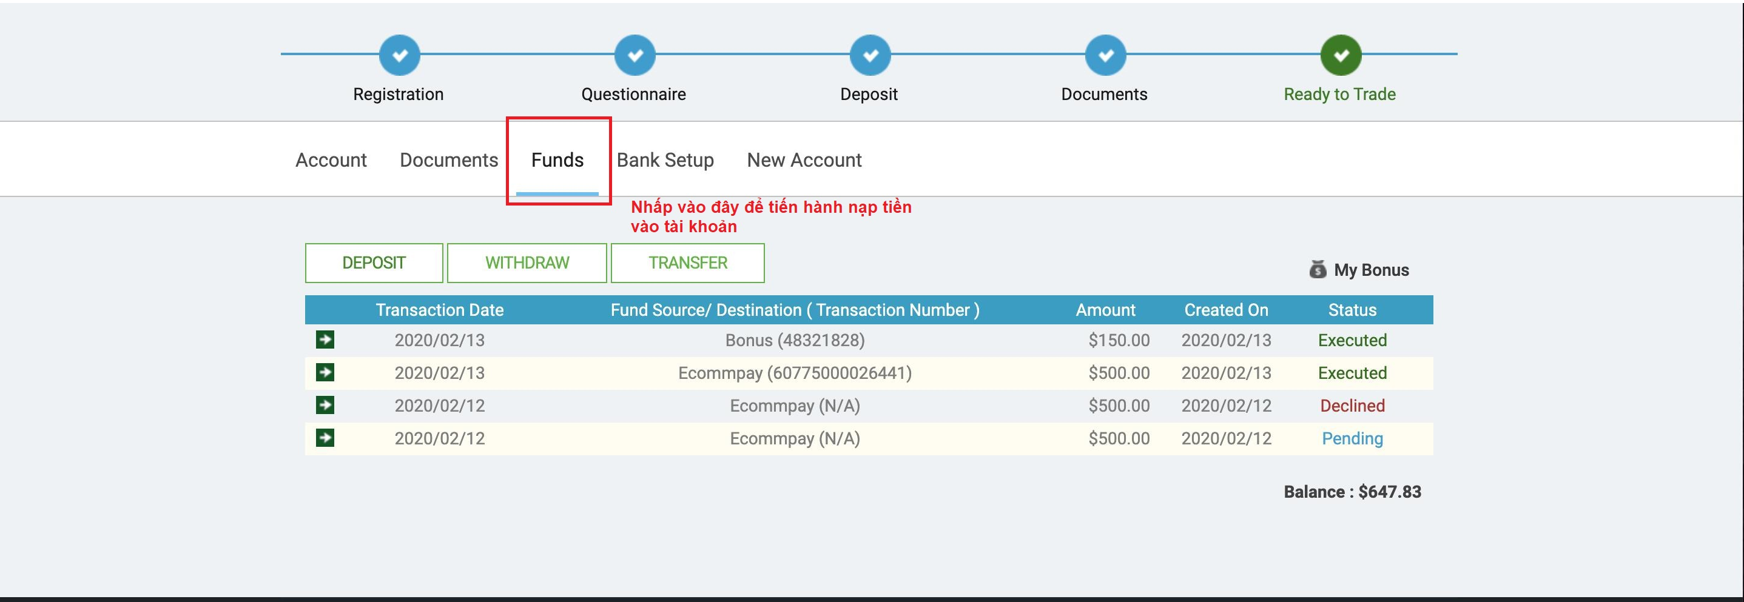Click the Balance : $647.83 text

(x=1352, y=492)
